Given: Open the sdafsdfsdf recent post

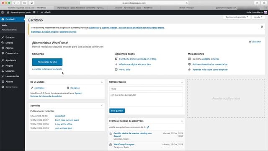Looking at the screenshot, I should click(60, 116).
